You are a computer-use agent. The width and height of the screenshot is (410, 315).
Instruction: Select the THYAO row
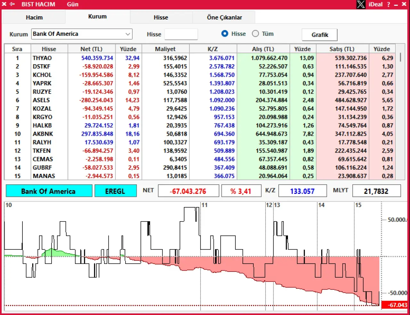point(200,58)
